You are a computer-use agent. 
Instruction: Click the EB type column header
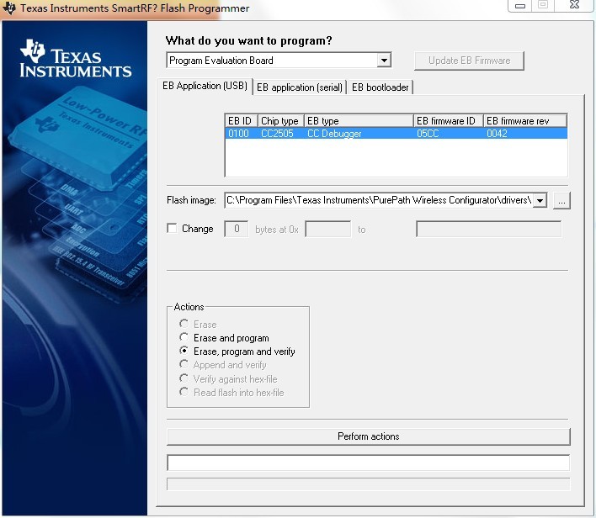[x=359, y=121]
